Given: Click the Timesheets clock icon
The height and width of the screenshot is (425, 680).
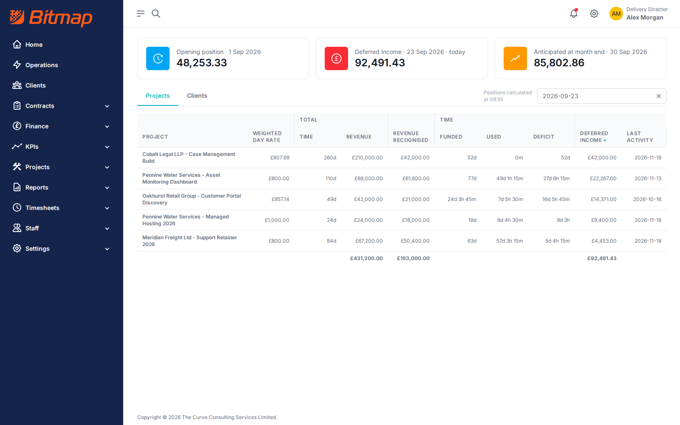Looking at the screenshot, I should [17, 207].
